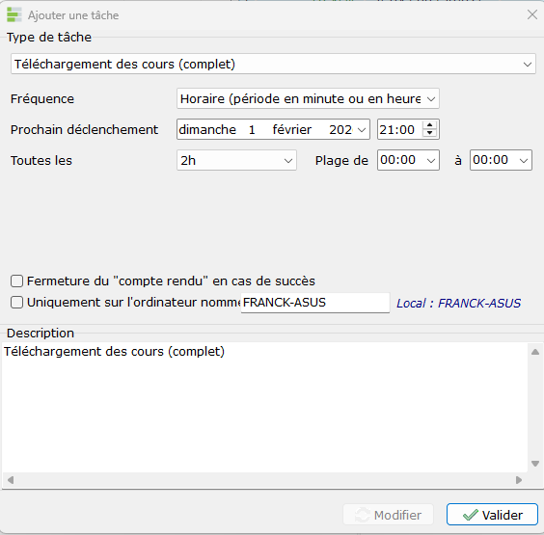Click description scrollbar up arrow
The height and width of the screenshot is (535, 544).
(535, 352)
